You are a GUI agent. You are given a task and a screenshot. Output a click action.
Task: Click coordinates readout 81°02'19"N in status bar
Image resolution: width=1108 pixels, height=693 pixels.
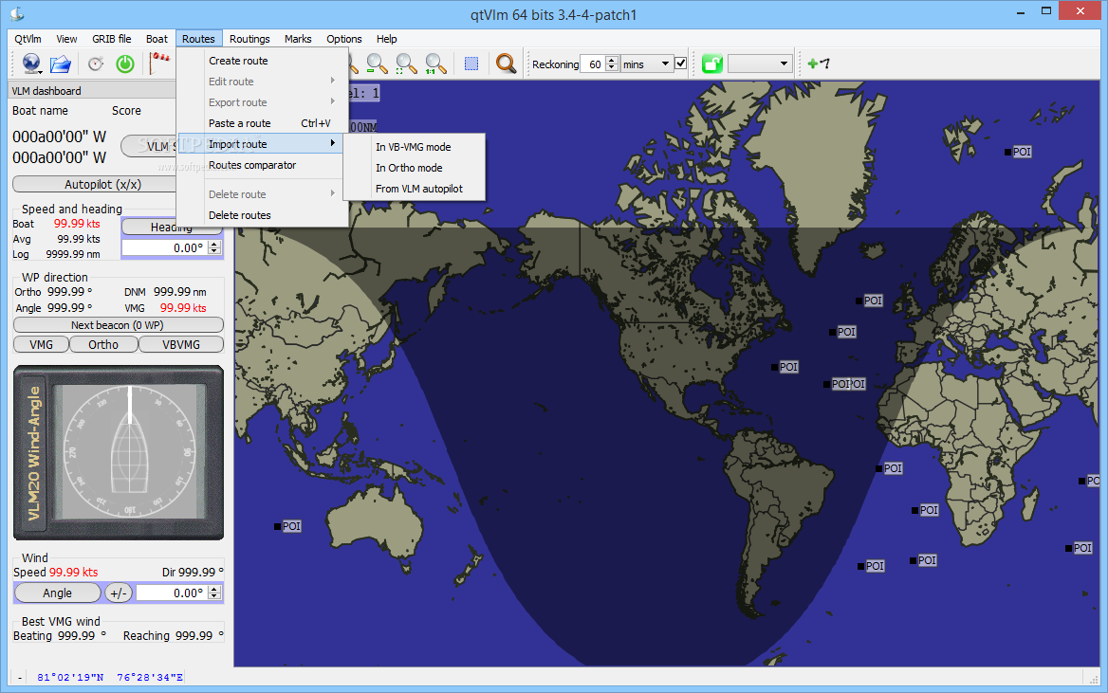click(70, 677)
